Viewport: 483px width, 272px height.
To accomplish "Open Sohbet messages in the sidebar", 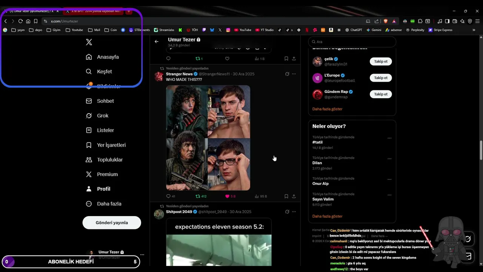I will 100,101.
